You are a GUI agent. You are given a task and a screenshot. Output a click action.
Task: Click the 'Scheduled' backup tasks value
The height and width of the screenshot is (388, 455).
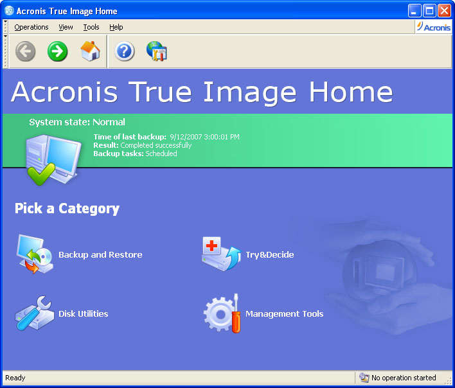pos(161,154)
